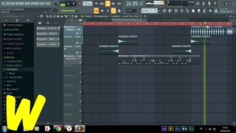Pause playback with the pause button
Screen dimensions: 236x133
(68, 4)
